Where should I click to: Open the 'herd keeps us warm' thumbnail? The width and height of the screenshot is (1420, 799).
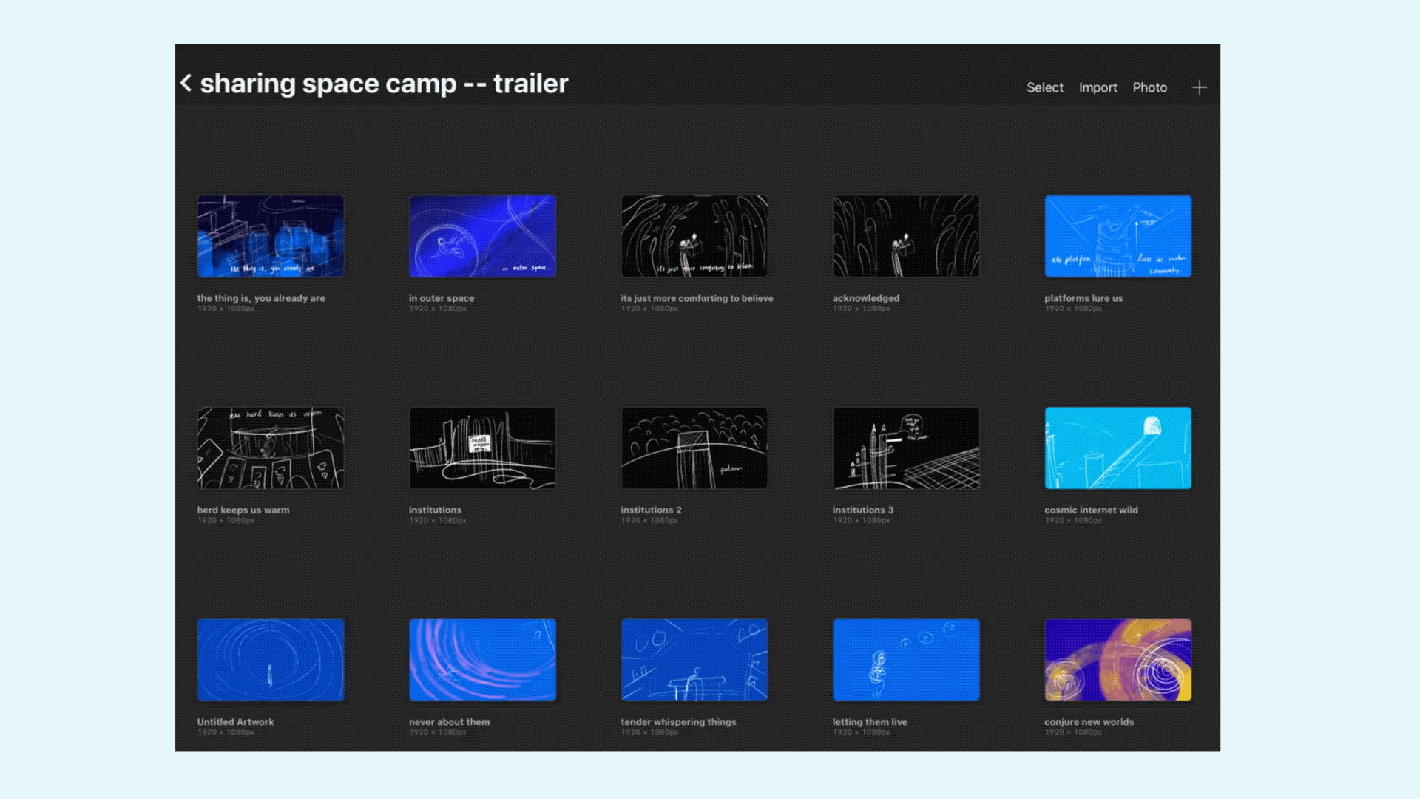(x=271, y=448)
